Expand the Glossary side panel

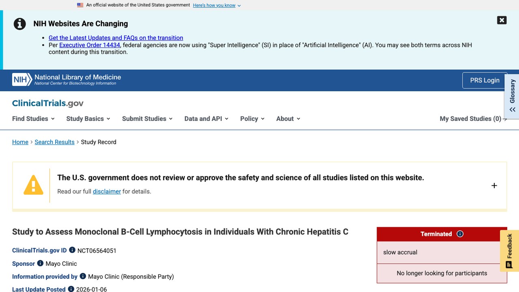512,96
